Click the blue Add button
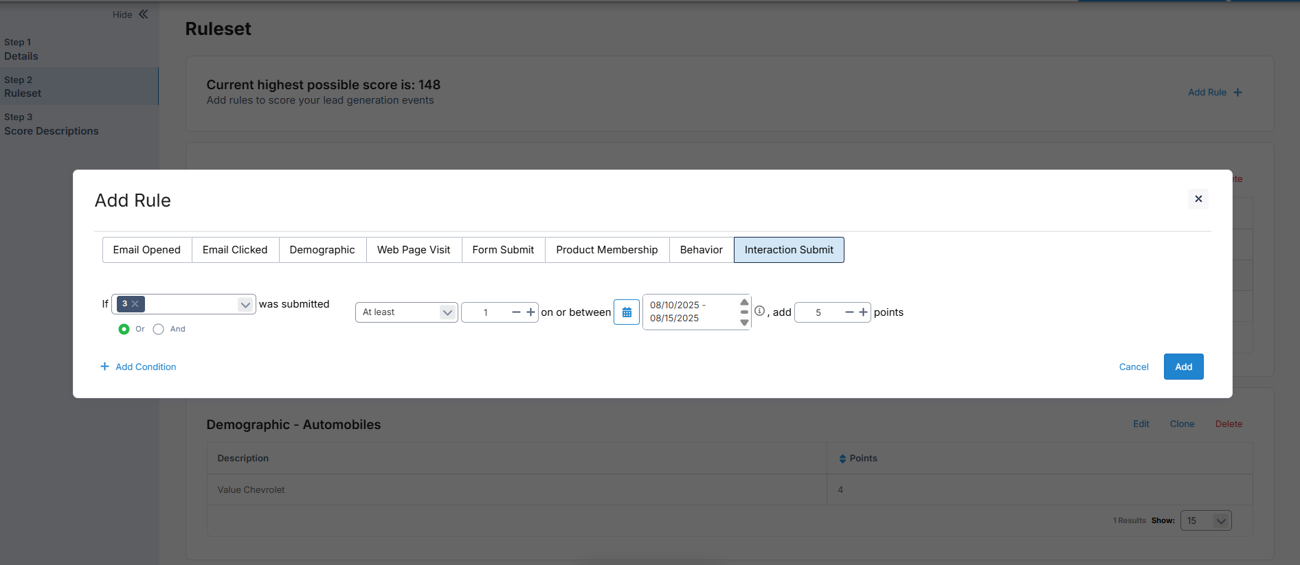This screenshot has width=1300, height=565. tap(1183, 367)
